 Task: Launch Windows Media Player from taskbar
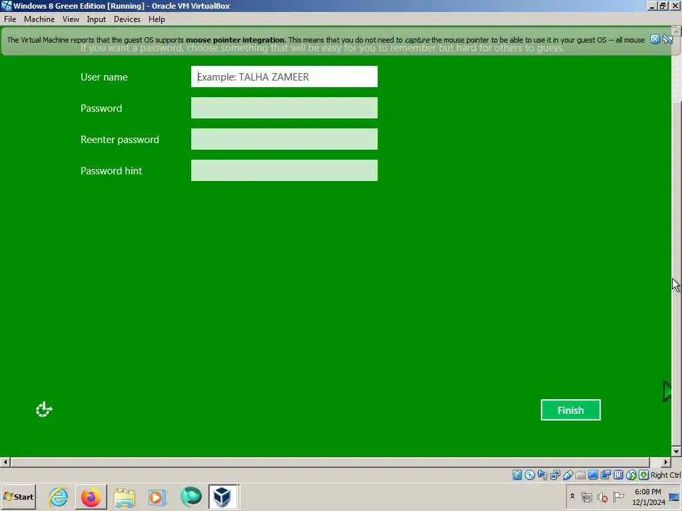pyautogui.click(x=157, y=496)
